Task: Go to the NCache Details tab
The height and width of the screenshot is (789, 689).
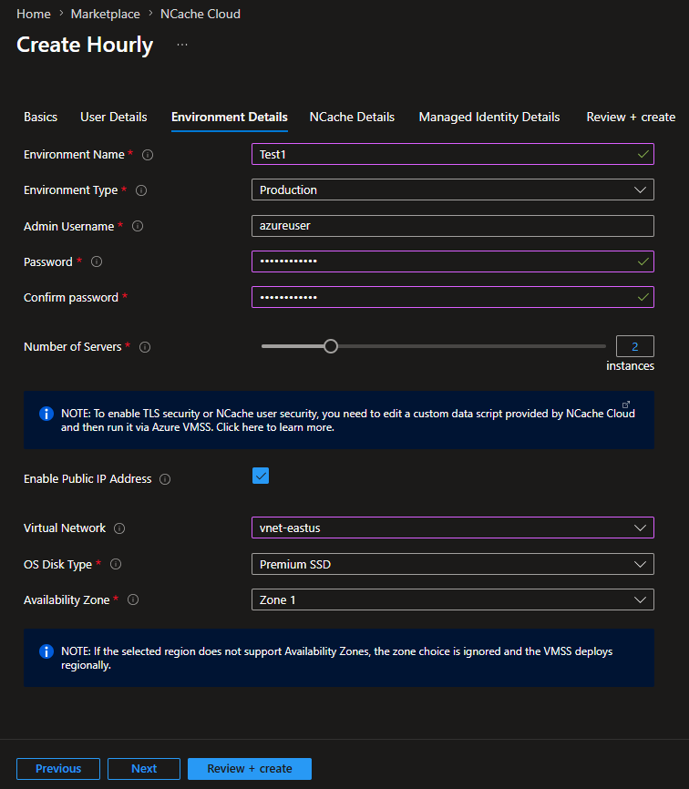Action: 352,117
